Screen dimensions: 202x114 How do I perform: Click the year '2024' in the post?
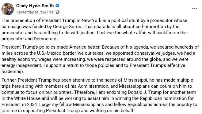pos(32,105)
